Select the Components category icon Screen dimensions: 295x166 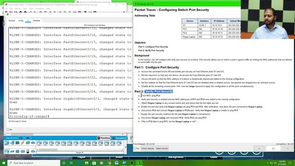(x=18, y=143)
